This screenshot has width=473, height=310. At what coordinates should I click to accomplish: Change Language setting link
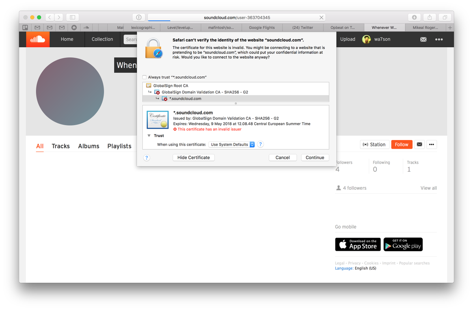click(x=344, y=268)
